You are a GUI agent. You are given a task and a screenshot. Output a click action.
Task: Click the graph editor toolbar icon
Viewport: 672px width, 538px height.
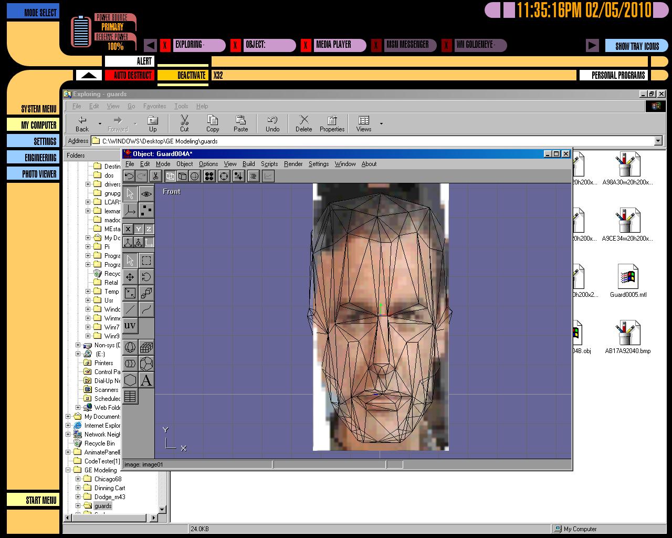pyautogui.click(x=268, y=176)
